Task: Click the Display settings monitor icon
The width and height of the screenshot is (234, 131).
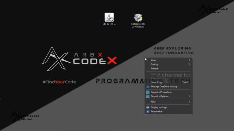Action: [148, 107]
